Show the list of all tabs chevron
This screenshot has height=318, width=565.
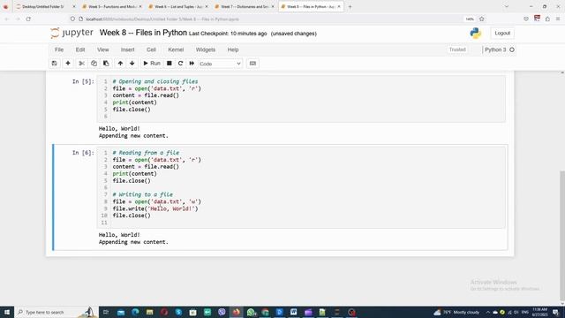click(x=506, y=6)
